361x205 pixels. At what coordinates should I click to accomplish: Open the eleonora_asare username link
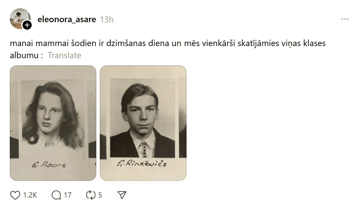coord(67,20)
